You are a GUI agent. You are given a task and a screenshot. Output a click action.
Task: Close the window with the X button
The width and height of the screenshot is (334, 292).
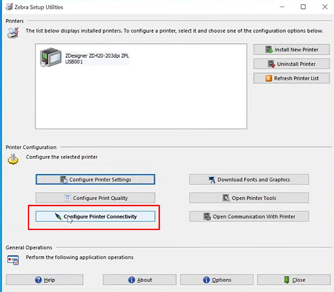(325, 7)
